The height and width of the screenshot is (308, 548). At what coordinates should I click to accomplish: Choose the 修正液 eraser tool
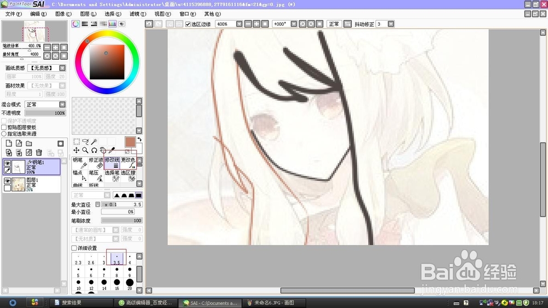96,163
